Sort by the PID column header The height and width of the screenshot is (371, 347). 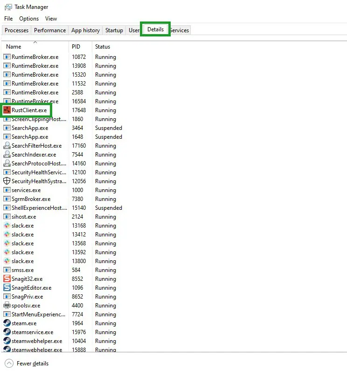tap(80, 47)
